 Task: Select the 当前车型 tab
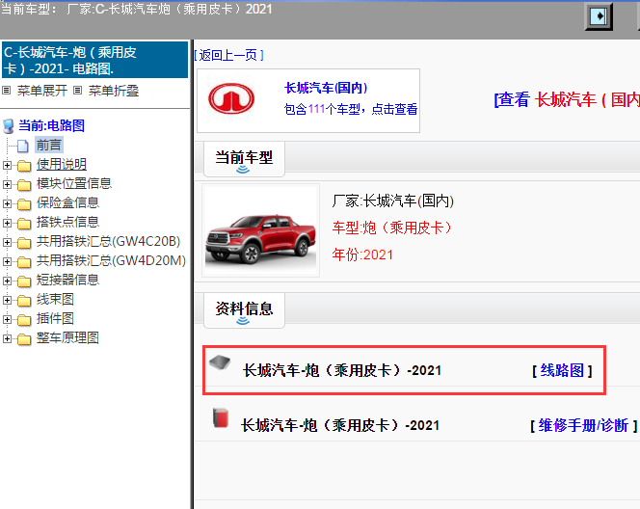[244, 159]
